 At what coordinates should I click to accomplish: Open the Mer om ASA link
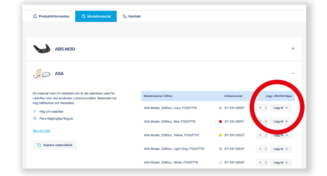(41, 131)
